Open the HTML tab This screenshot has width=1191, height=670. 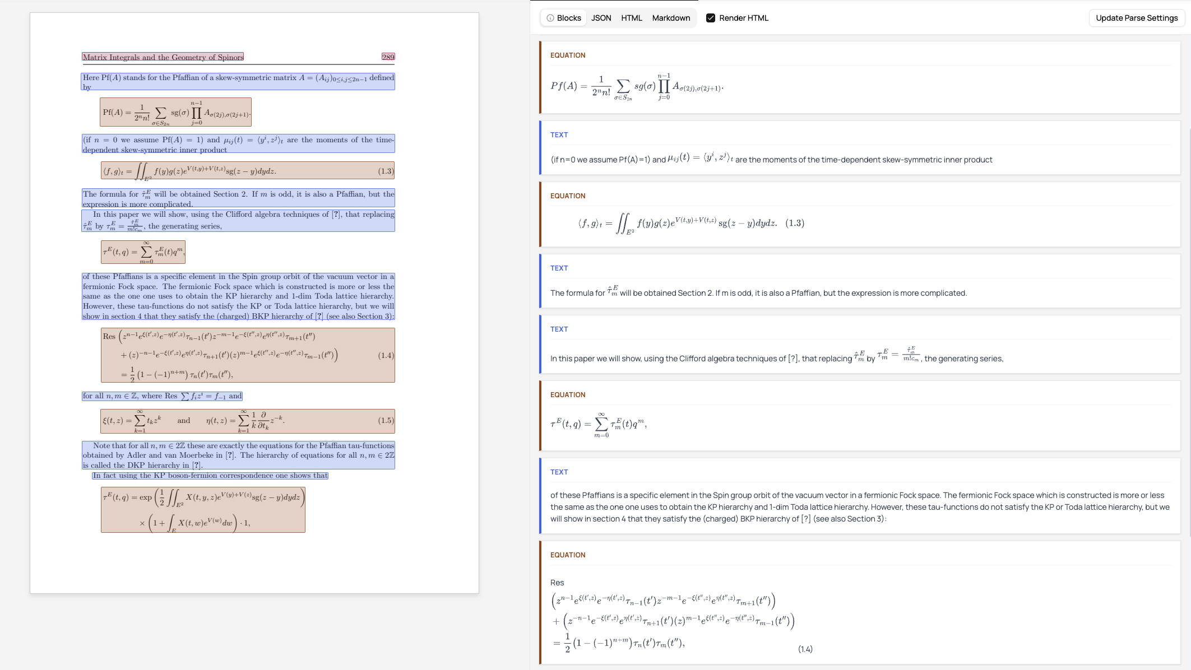[631, 18]
